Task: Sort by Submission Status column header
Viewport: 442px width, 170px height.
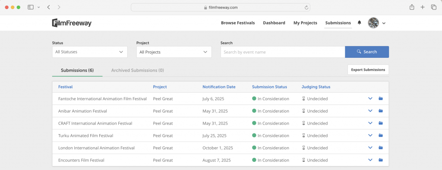Action: (269, 87)
